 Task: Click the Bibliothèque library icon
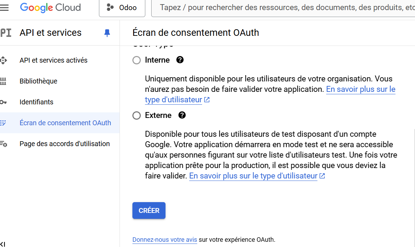coord(3,81)
